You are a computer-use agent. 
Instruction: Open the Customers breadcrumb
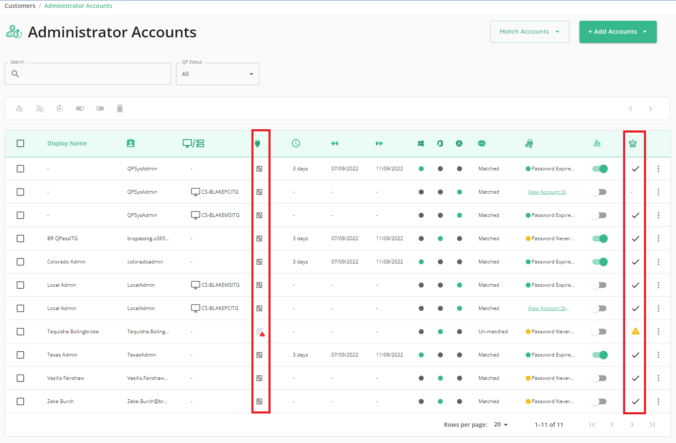tap(20, 6)
